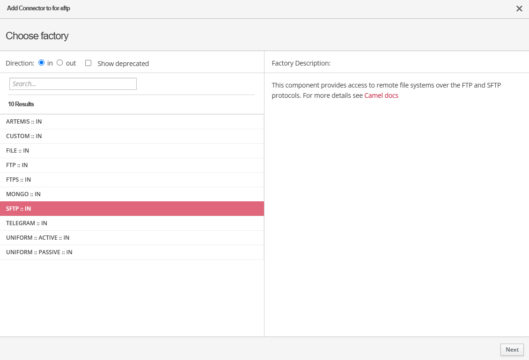Click the factory Search input field
The image size is (529, 360).
click(73, 84)
